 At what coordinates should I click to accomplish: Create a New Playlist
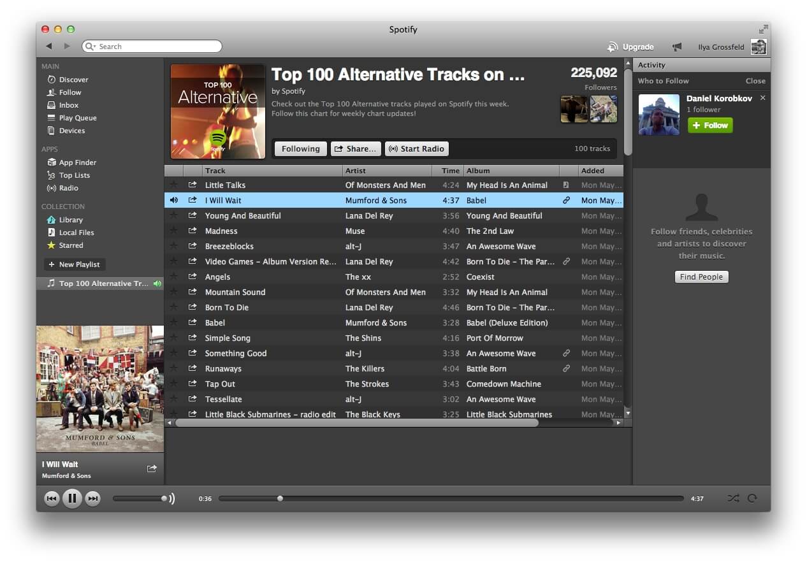74,264
